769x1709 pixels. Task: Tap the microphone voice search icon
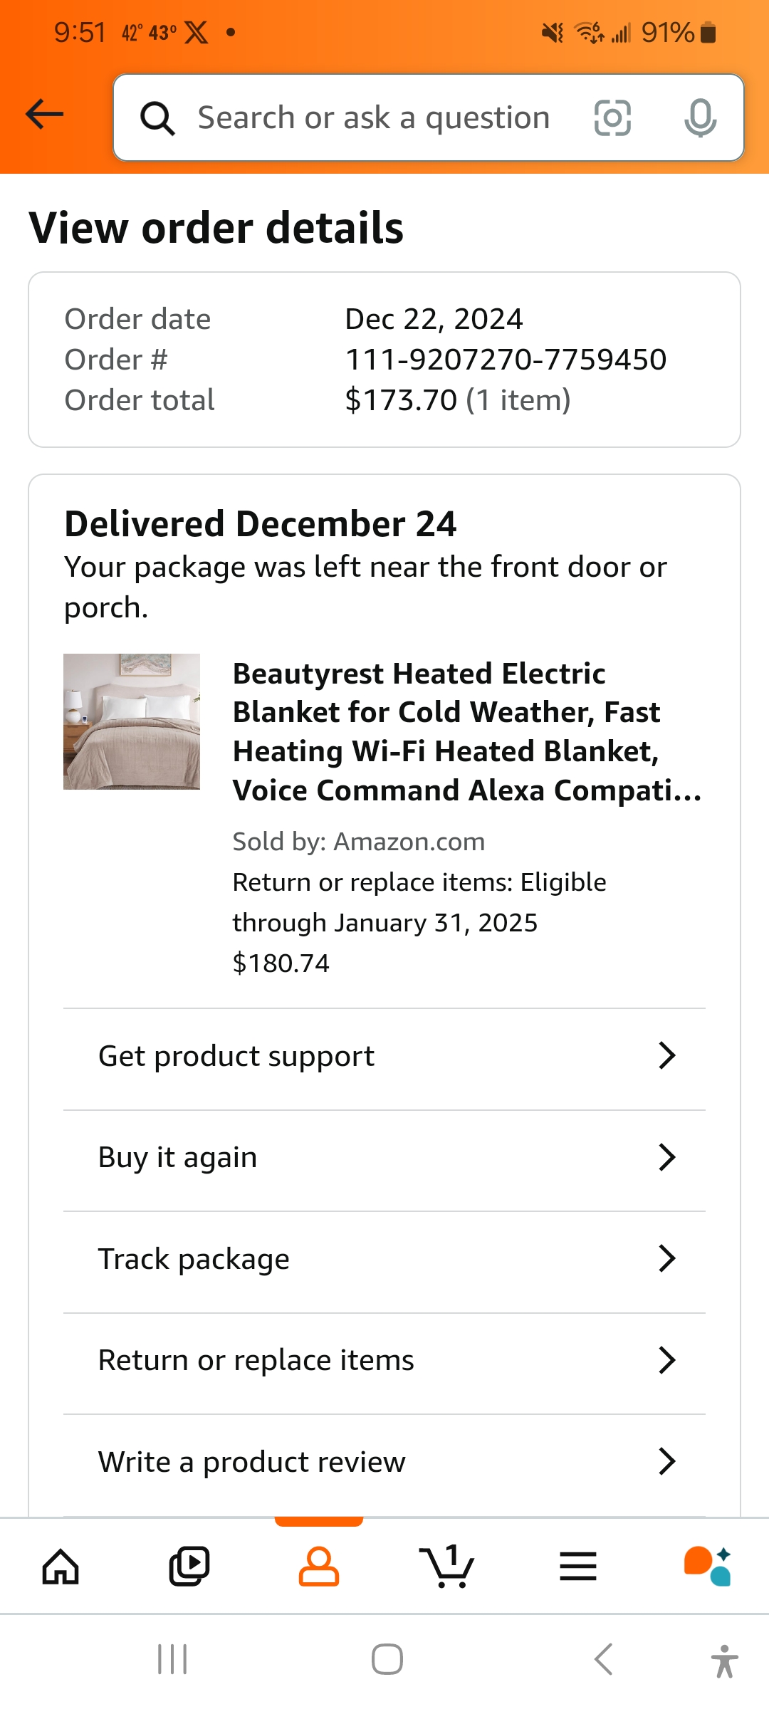(700, 117)
